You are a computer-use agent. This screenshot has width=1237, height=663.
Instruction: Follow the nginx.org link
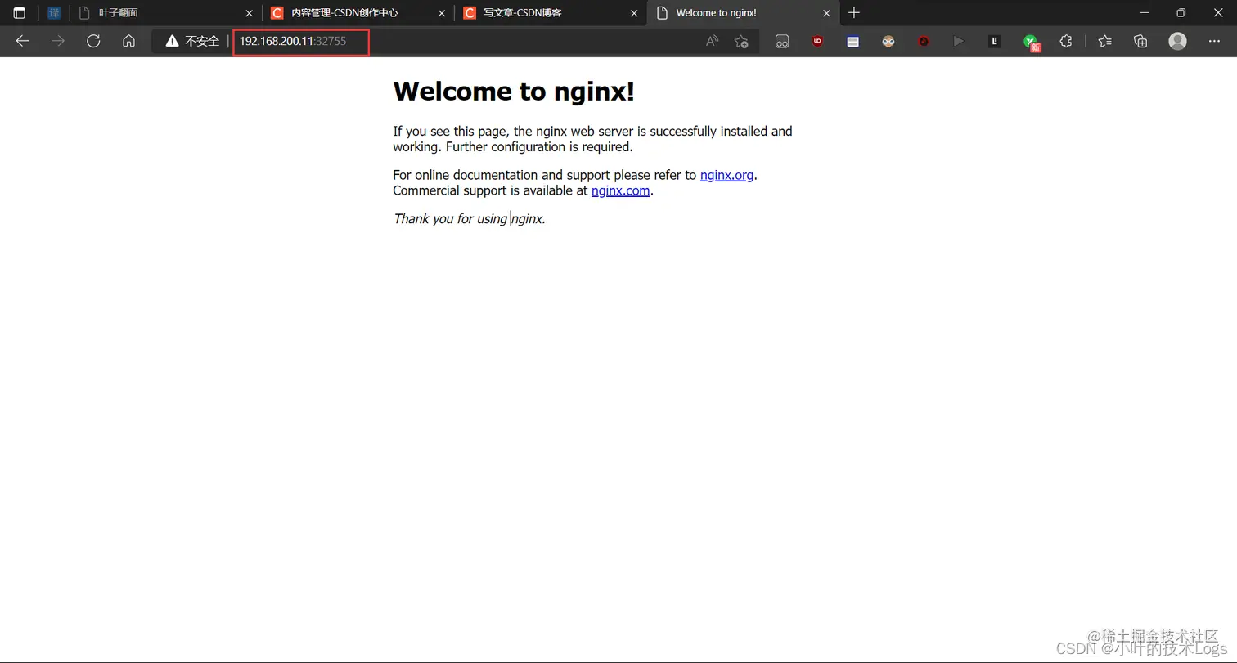[726, 175]
